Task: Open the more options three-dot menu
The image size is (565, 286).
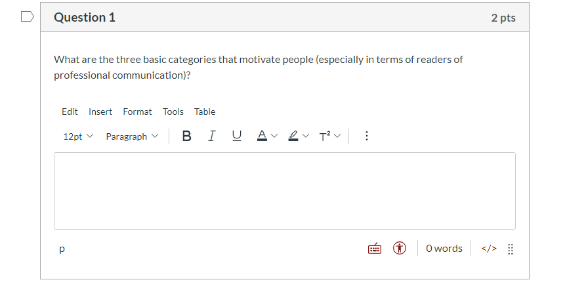Action: (366, 136)
